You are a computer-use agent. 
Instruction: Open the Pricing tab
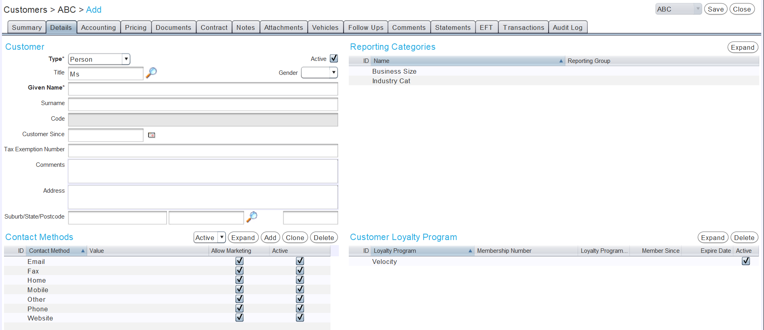136,27
